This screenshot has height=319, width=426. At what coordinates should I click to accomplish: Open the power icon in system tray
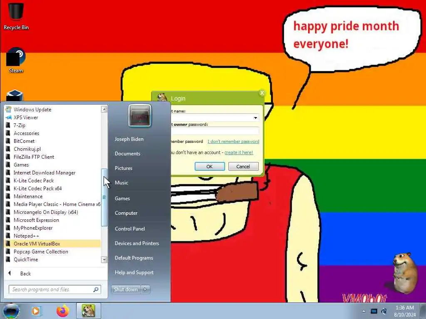coord(384,311)
